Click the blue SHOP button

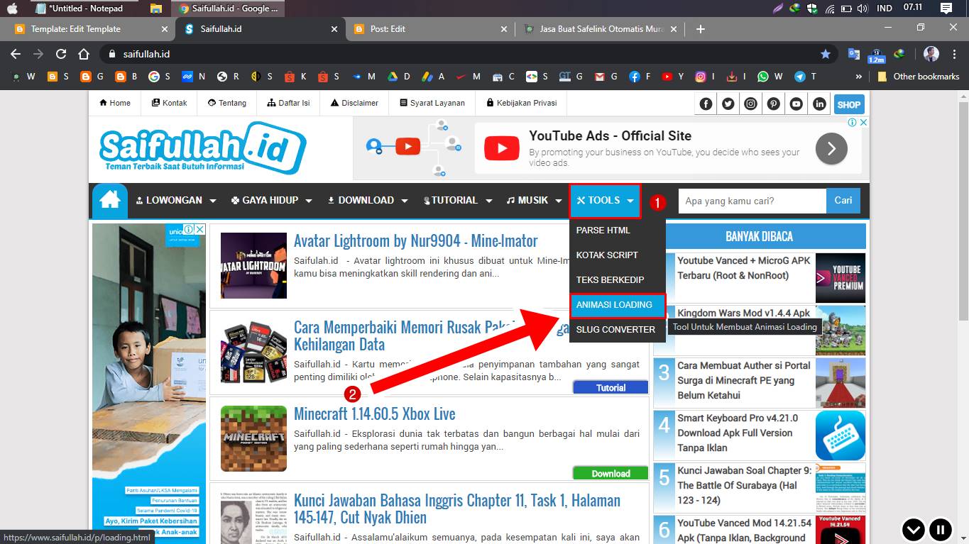(849, 104)
